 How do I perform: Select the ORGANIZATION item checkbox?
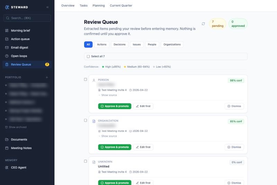coord(86,120)
